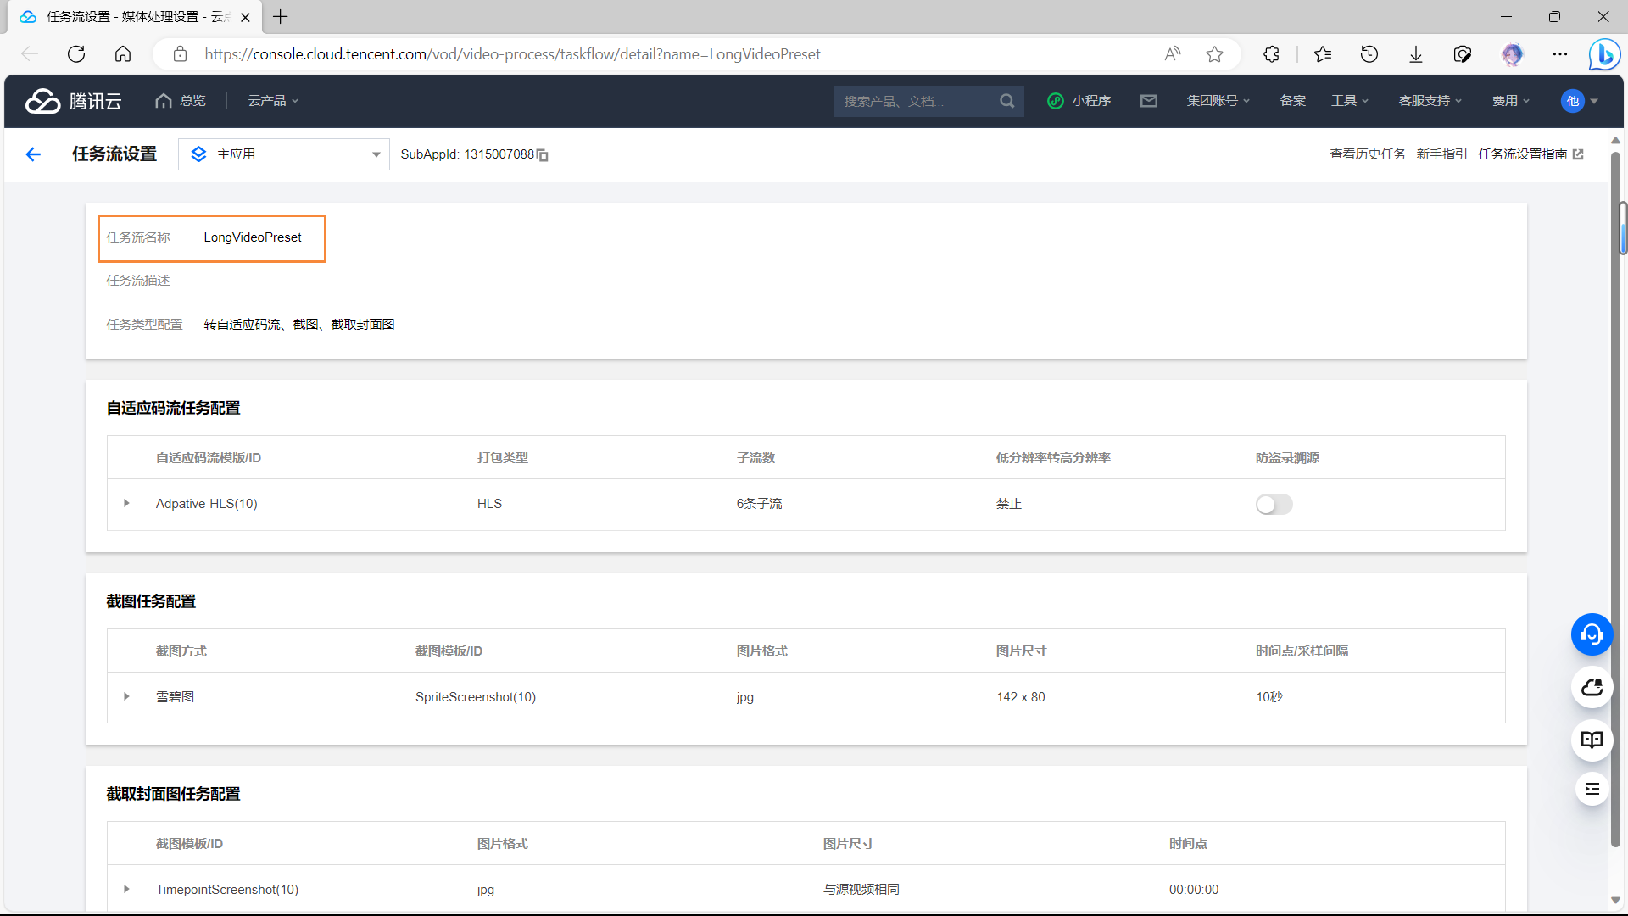Enable the anti-piracy traceability toggle
Image resolution: width=1628 pixels, height=916 pixels.
1274,505
